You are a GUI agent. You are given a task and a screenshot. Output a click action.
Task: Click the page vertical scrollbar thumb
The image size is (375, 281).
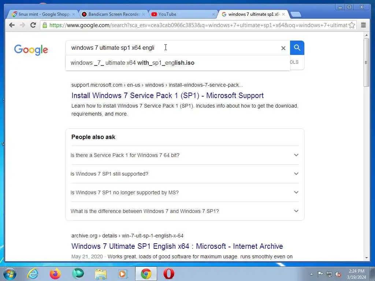[x=366, y=63]
